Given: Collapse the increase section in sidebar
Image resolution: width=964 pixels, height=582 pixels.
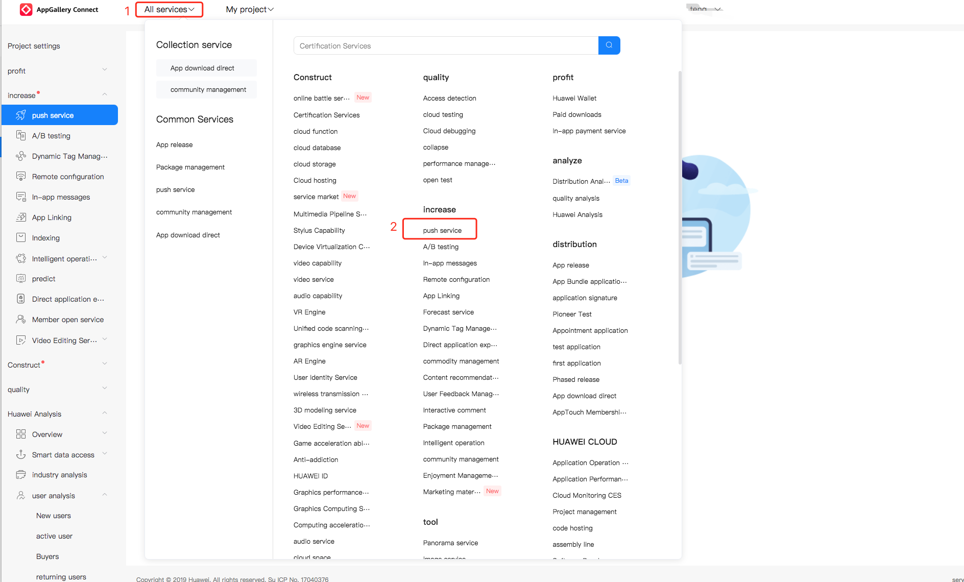Looking at the screenshot, I should click(x=105, y=94).
